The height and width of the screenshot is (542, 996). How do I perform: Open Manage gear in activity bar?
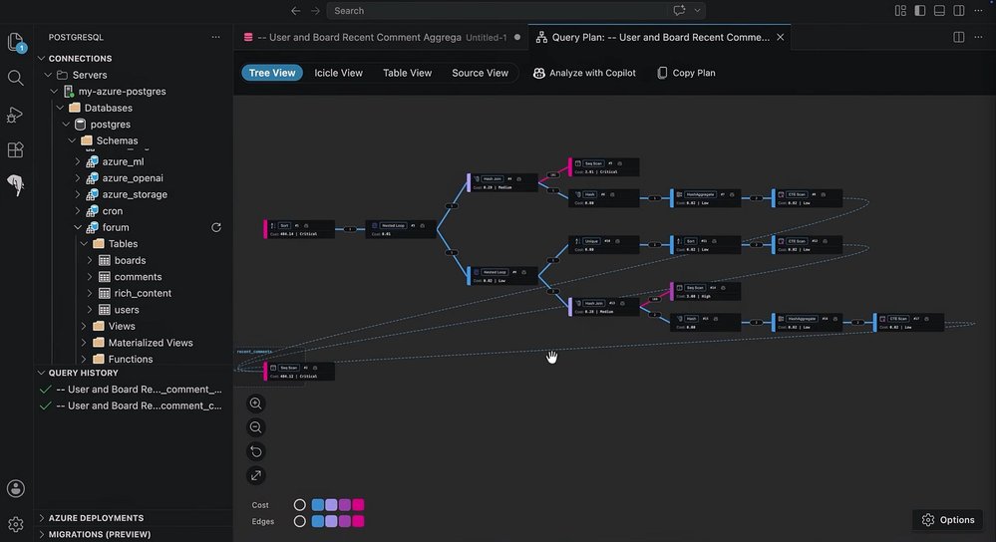16,524
